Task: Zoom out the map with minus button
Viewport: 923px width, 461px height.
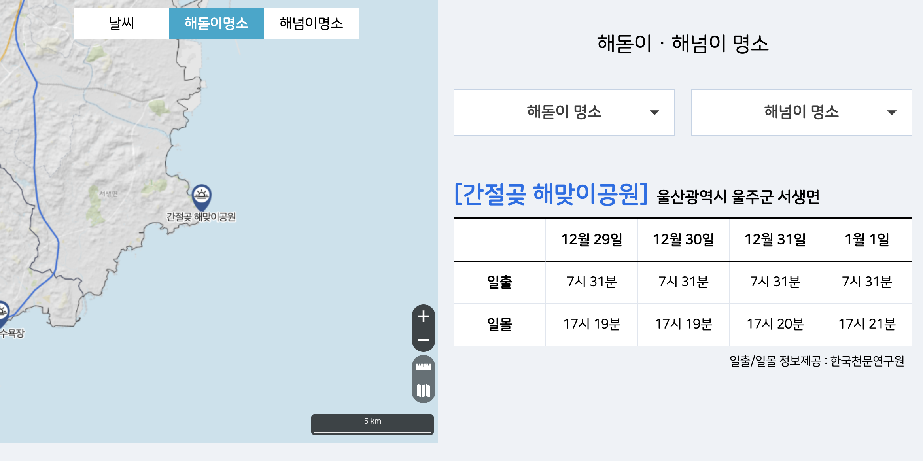Action: coord(423,340)
